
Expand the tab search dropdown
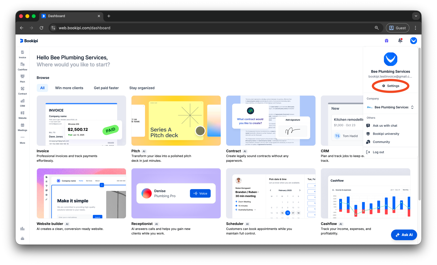(x=416, y=16)
